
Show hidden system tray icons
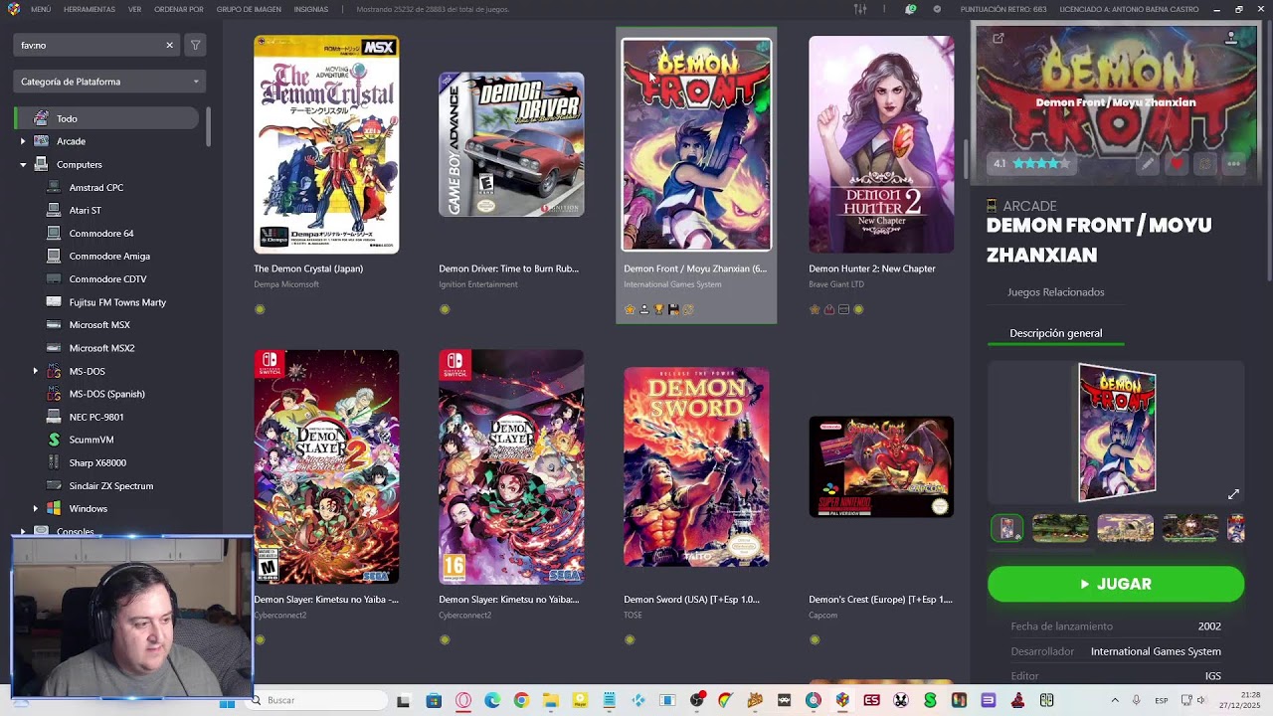point(1114,700)
